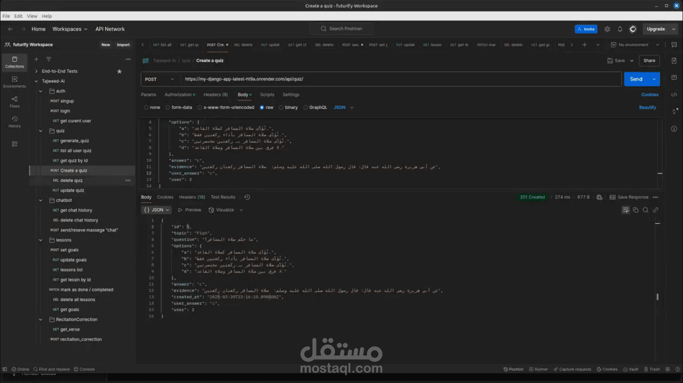Open the POST method dropdown
Screen dimensions: 683x383
click(x=159, y=79)
